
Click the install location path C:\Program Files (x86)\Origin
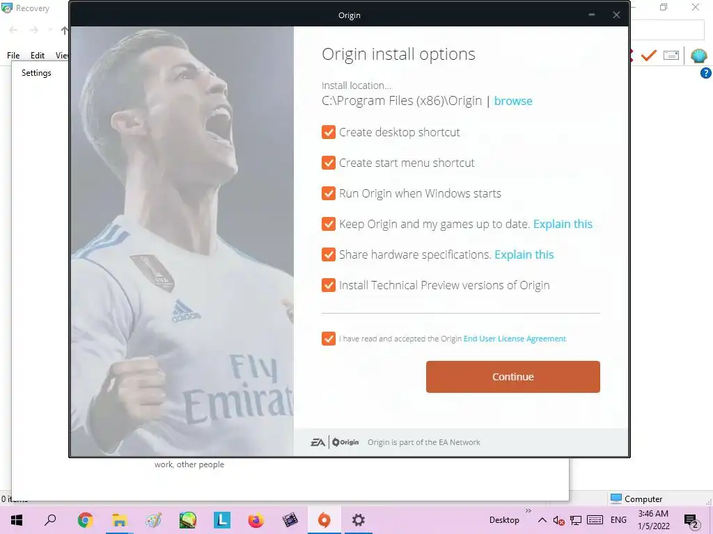(402, 101)
